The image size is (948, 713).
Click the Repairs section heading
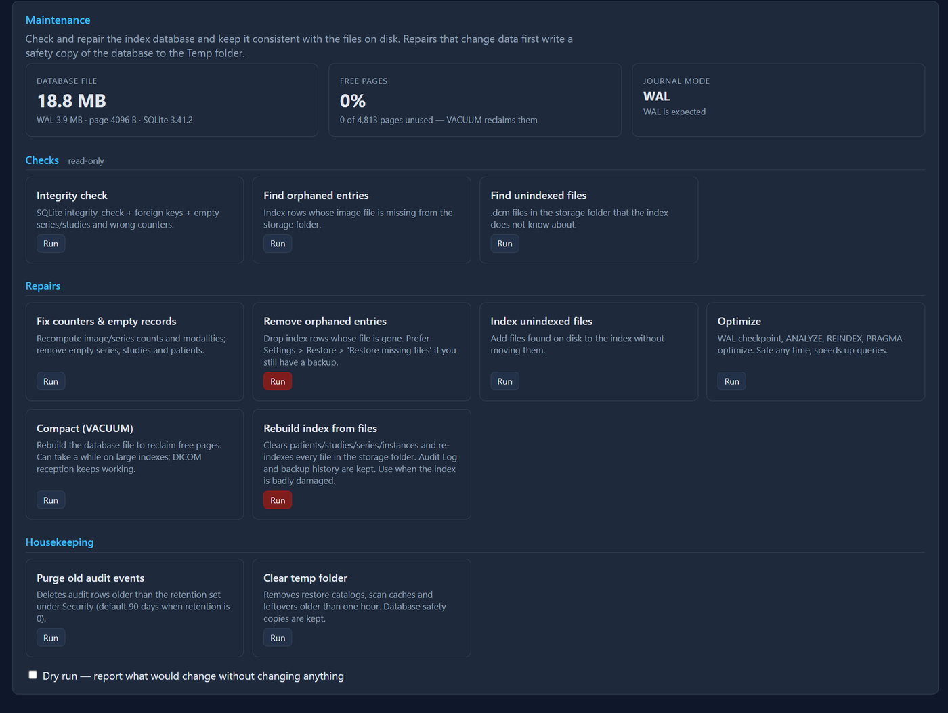pyautogui.click(x=43, y=286)
